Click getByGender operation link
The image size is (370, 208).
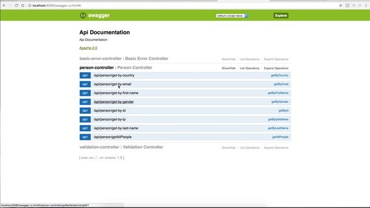click(280, 102)
